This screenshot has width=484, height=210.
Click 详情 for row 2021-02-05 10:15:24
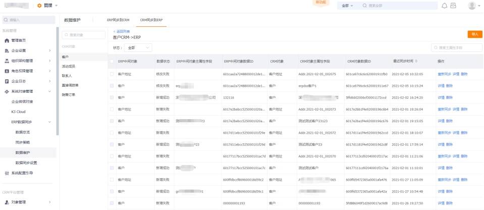441,86
